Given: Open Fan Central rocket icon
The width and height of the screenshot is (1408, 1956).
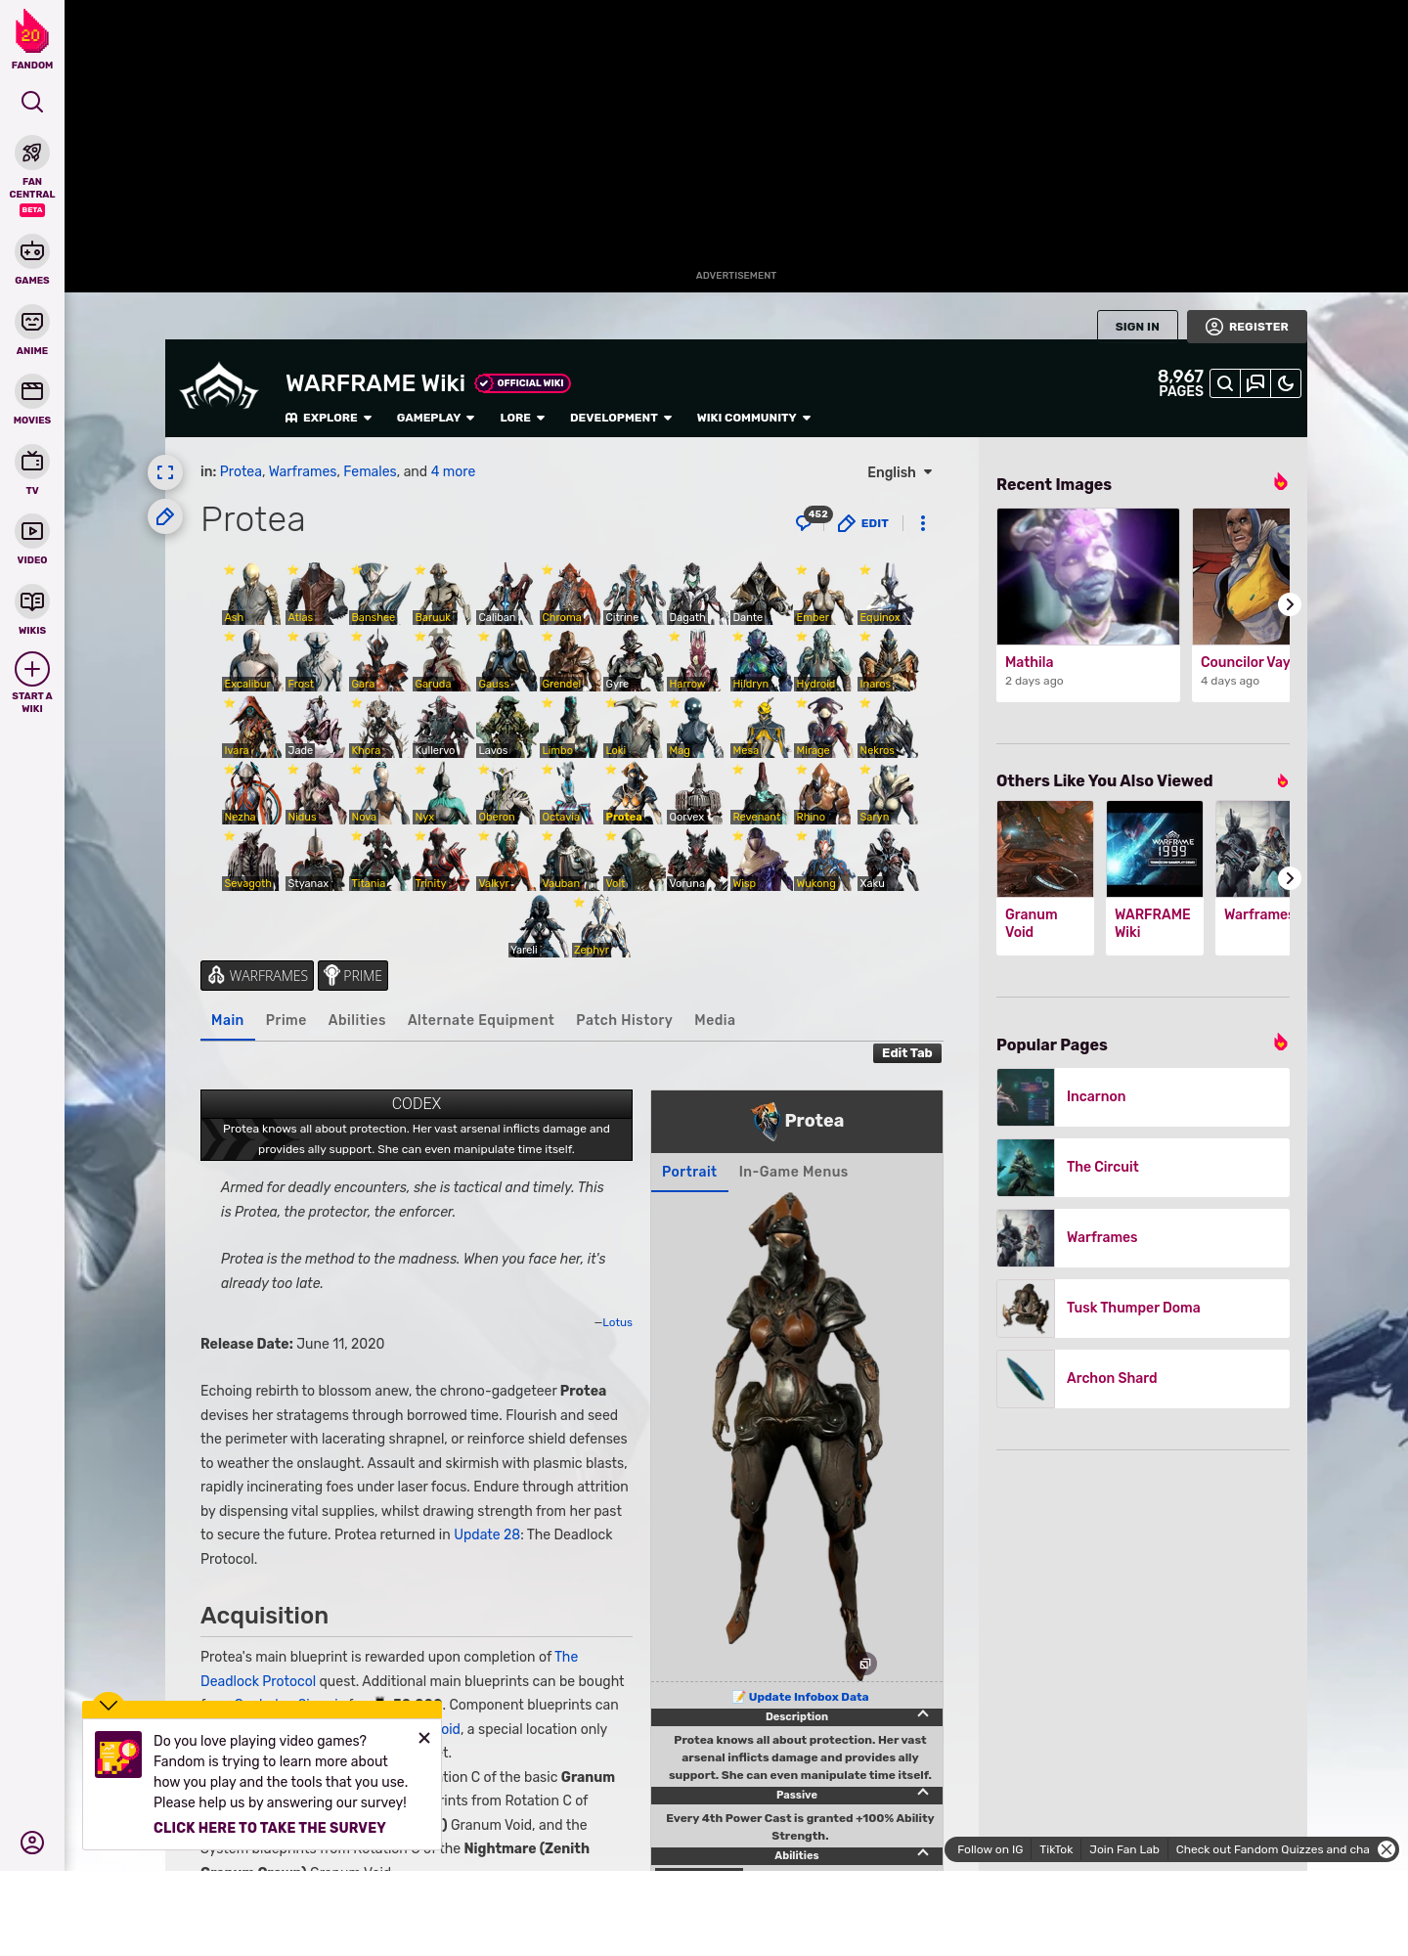Looking at the screenshot, I should (32, 153).
